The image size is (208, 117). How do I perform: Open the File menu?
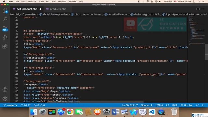(x=17, y=1)
